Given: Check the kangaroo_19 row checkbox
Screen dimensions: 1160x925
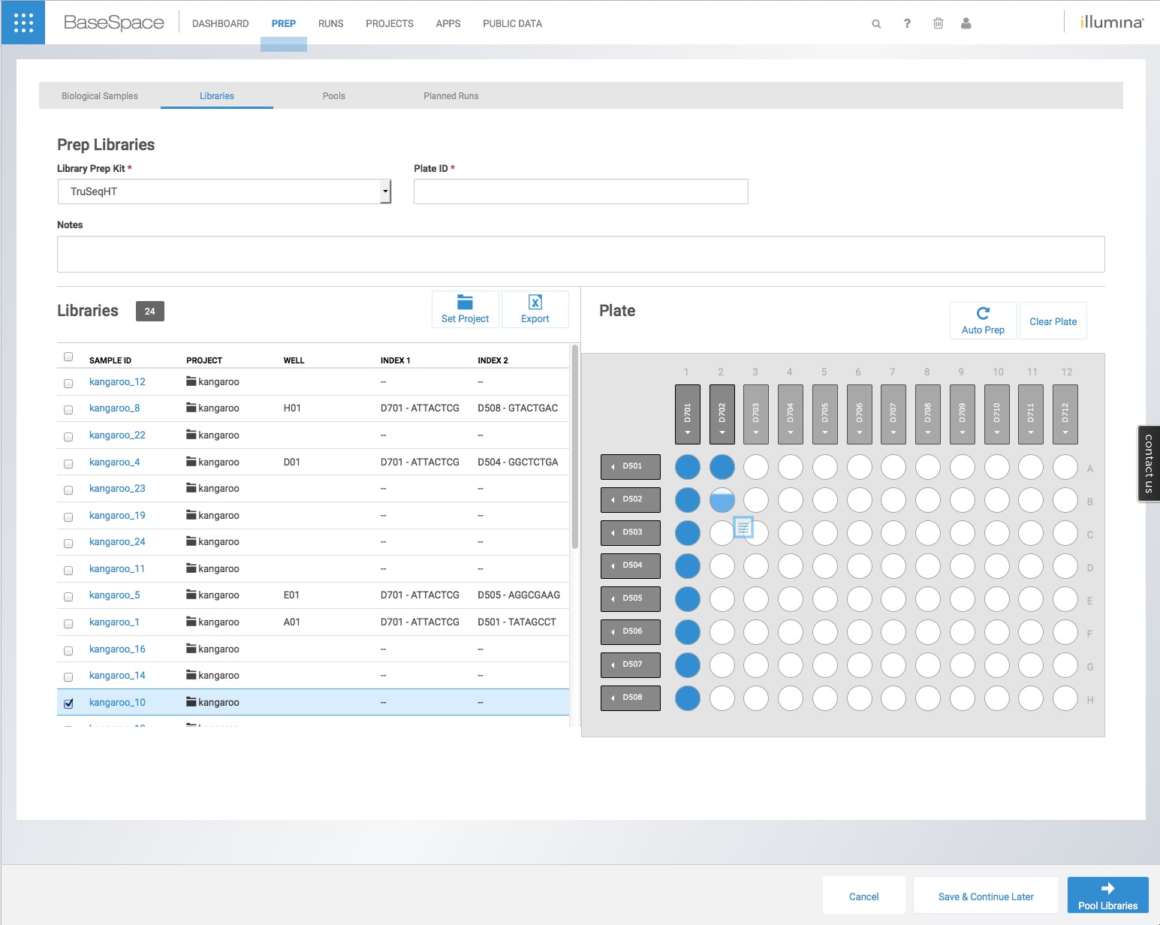Looking at the screenshot, I should pos(68,517).
